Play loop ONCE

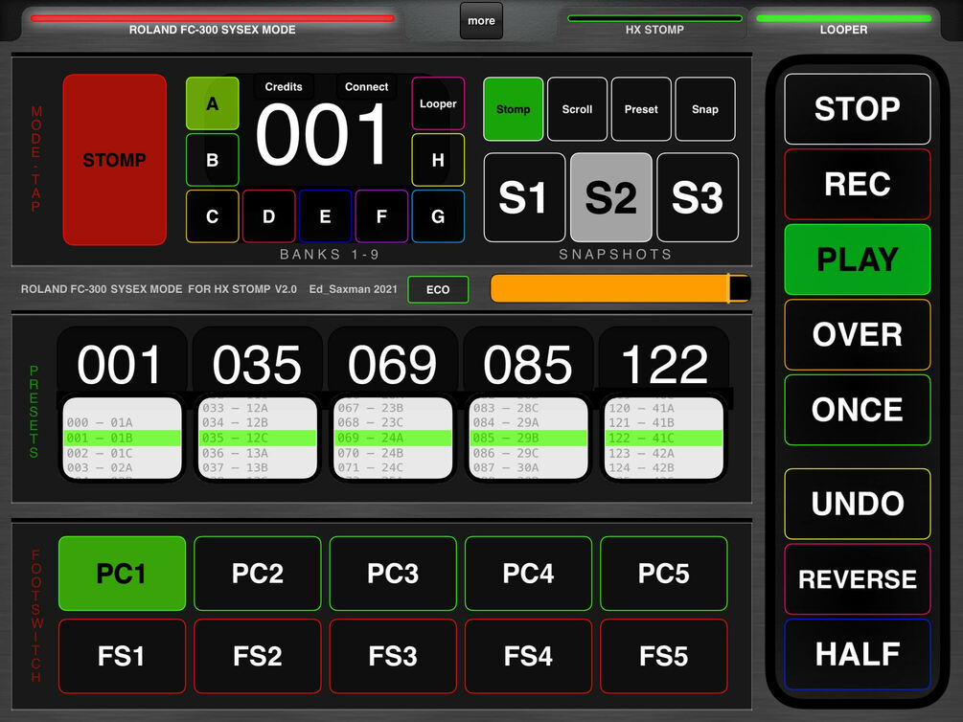858,410
